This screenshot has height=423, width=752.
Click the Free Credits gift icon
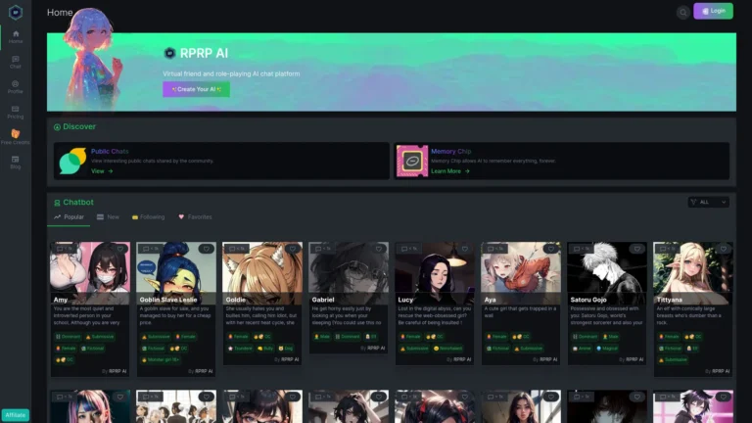click(x=15, y=136)
